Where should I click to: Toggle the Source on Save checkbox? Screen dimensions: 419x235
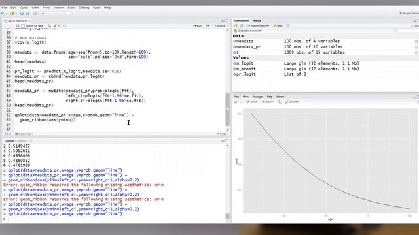(23, 26)
